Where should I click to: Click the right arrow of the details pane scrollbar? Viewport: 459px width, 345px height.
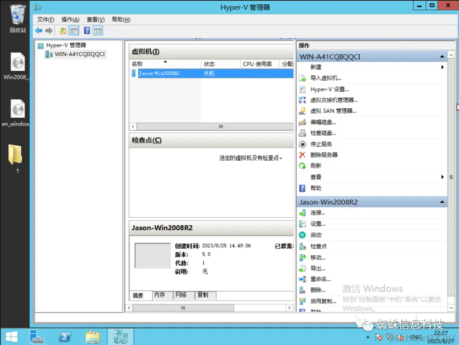point(289,308)
